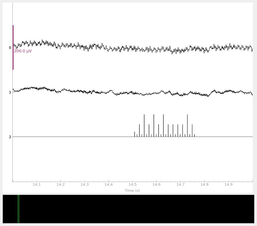Select the channel 2 axis label
This screenshot has width=257, height=226.
[x=10, y=137]
